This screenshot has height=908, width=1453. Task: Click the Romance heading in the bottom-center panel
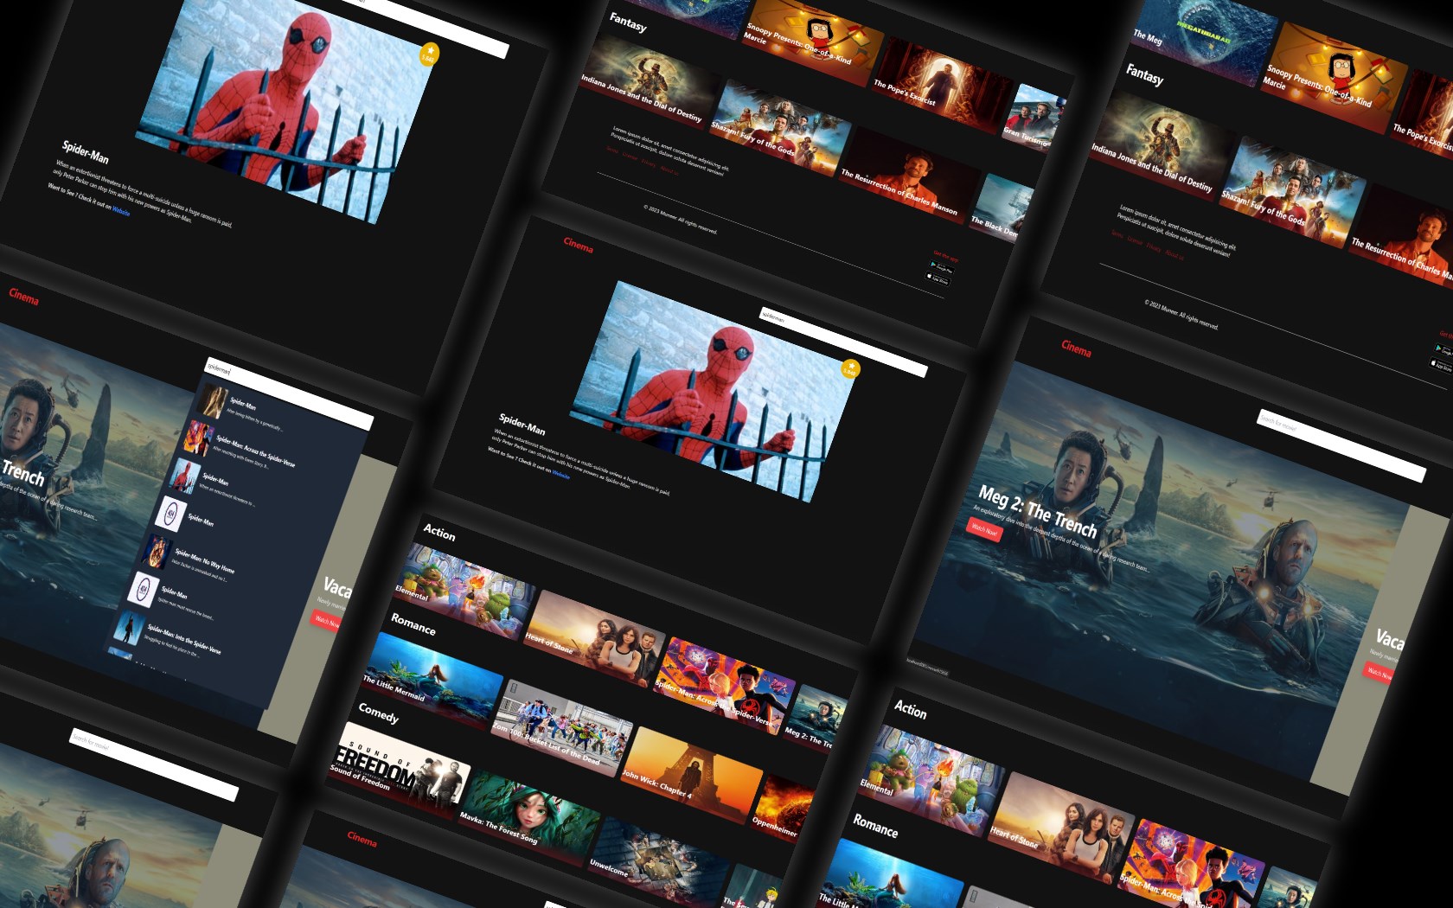tap(413, 623)
